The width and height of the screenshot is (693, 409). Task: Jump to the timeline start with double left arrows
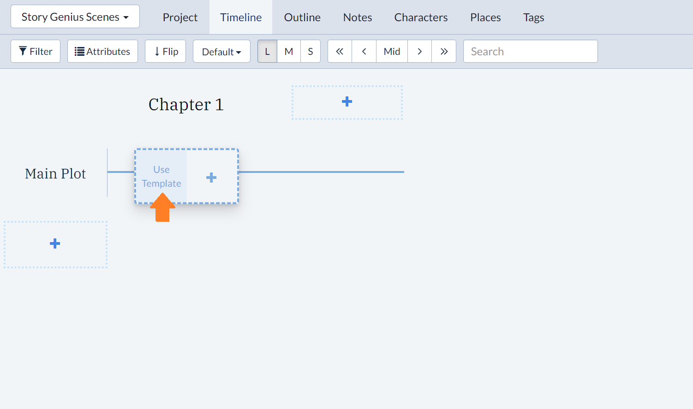340,51
